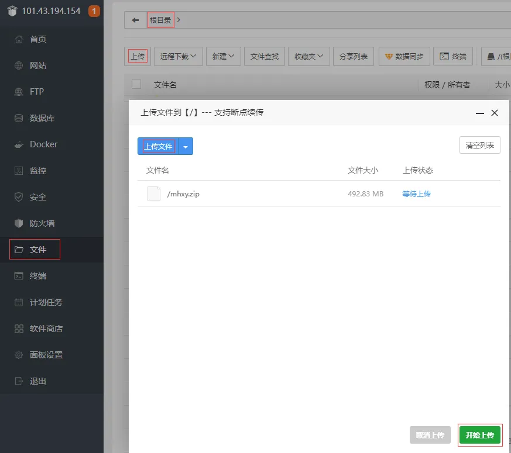Open the FTP icon in sidebar
Screen dimensions: 511x453
19,92
